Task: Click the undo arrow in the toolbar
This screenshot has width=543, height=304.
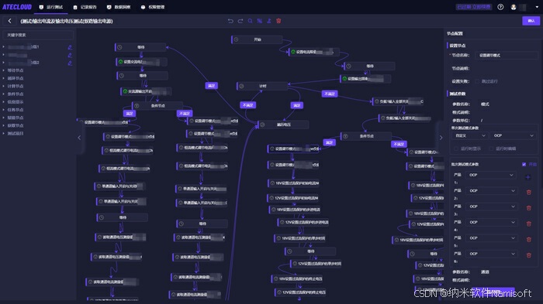Action: [230, 21]
